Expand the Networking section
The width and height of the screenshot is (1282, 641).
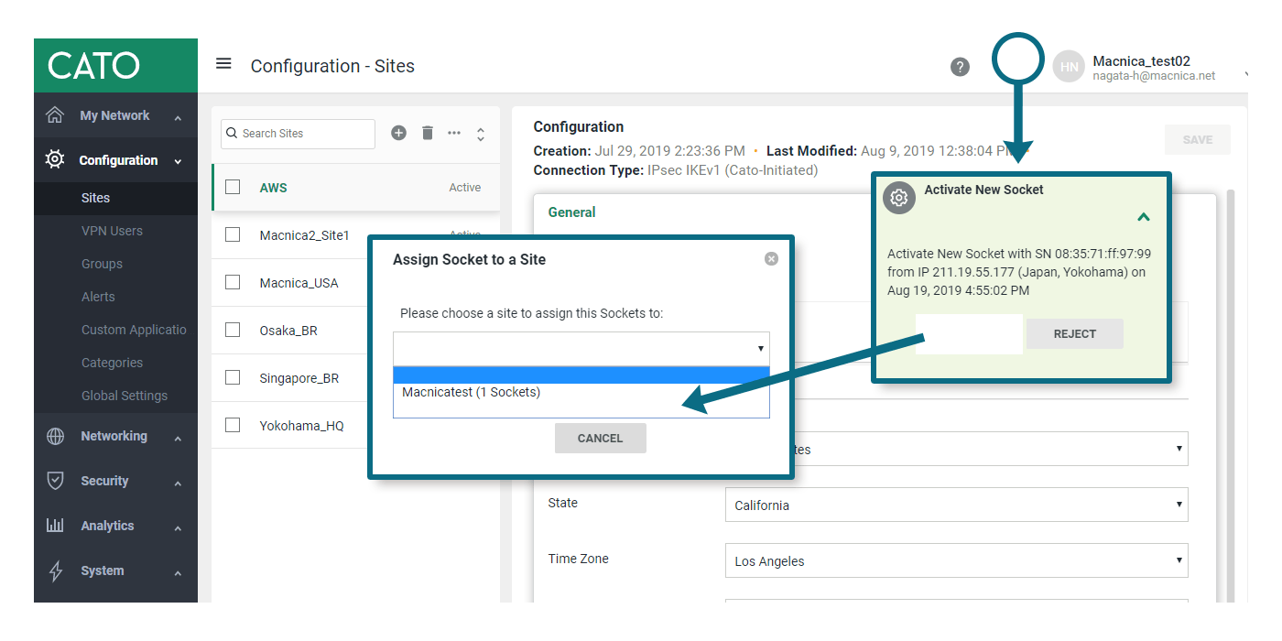click(x=178, y=439)
